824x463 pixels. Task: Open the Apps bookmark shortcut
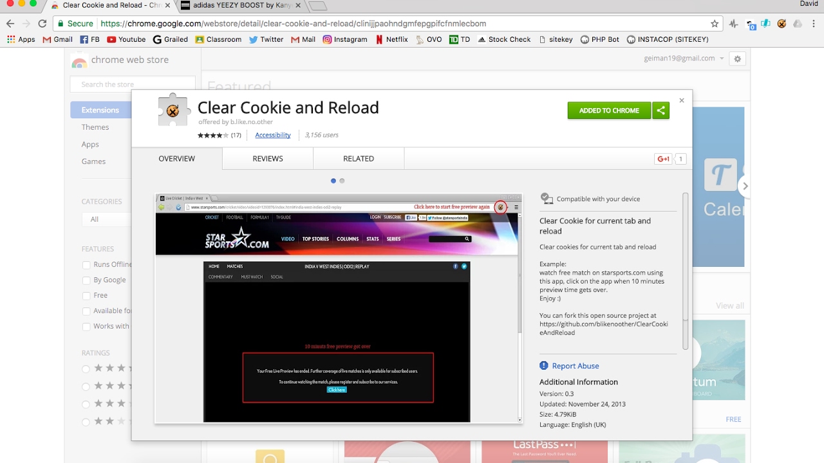[21, 39]
